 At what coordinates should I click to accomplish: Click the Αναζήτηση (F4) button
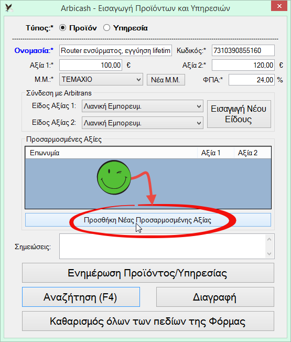tap(81, 297)
